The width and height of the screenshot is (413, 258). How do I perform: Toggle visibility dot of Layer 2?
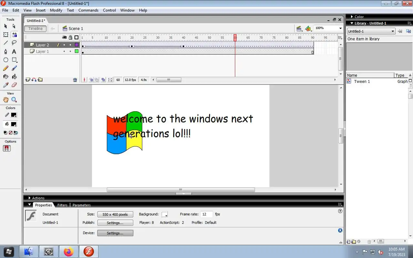point(64,45)
